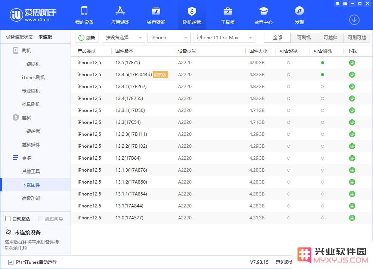Download the 13.1.1(17A854) firmware
The image size is (373, 269).
(352, 194)
